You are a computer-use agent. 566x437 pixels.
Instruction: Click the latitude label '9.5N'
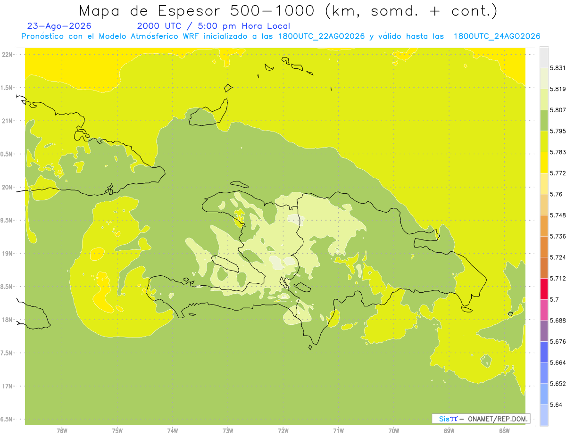7,220
